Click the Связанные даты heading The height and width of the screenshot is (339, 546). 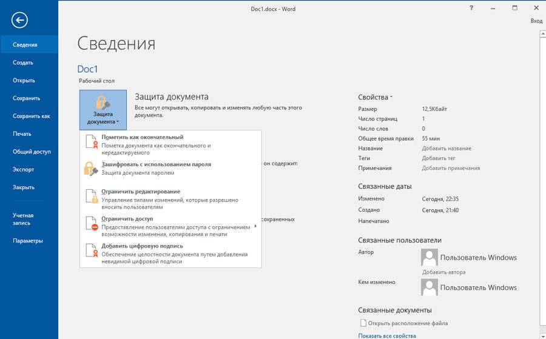[x=385, y=186]
